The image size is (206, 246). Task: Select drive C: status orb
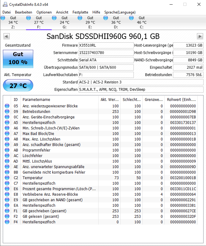132,18
